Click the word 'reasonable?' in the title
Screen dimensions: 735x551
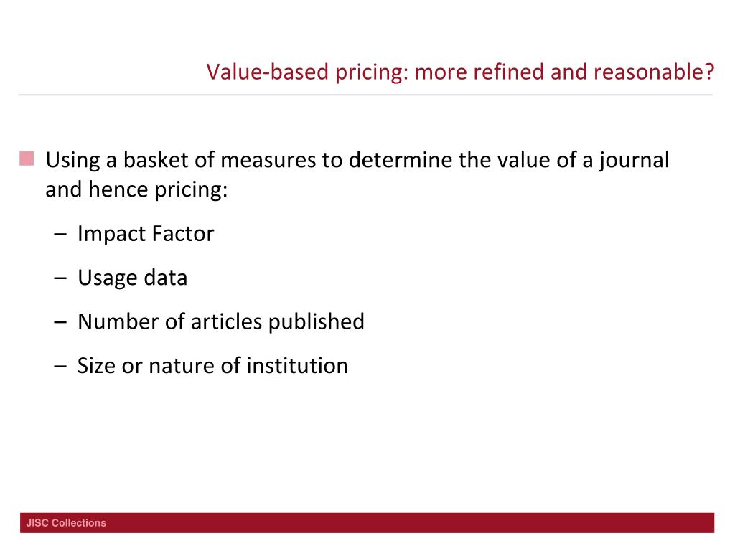point(654,72)
